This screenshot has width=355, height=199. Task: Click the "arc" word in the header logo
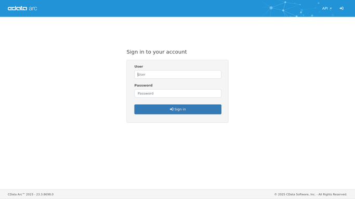pos(33,9)
